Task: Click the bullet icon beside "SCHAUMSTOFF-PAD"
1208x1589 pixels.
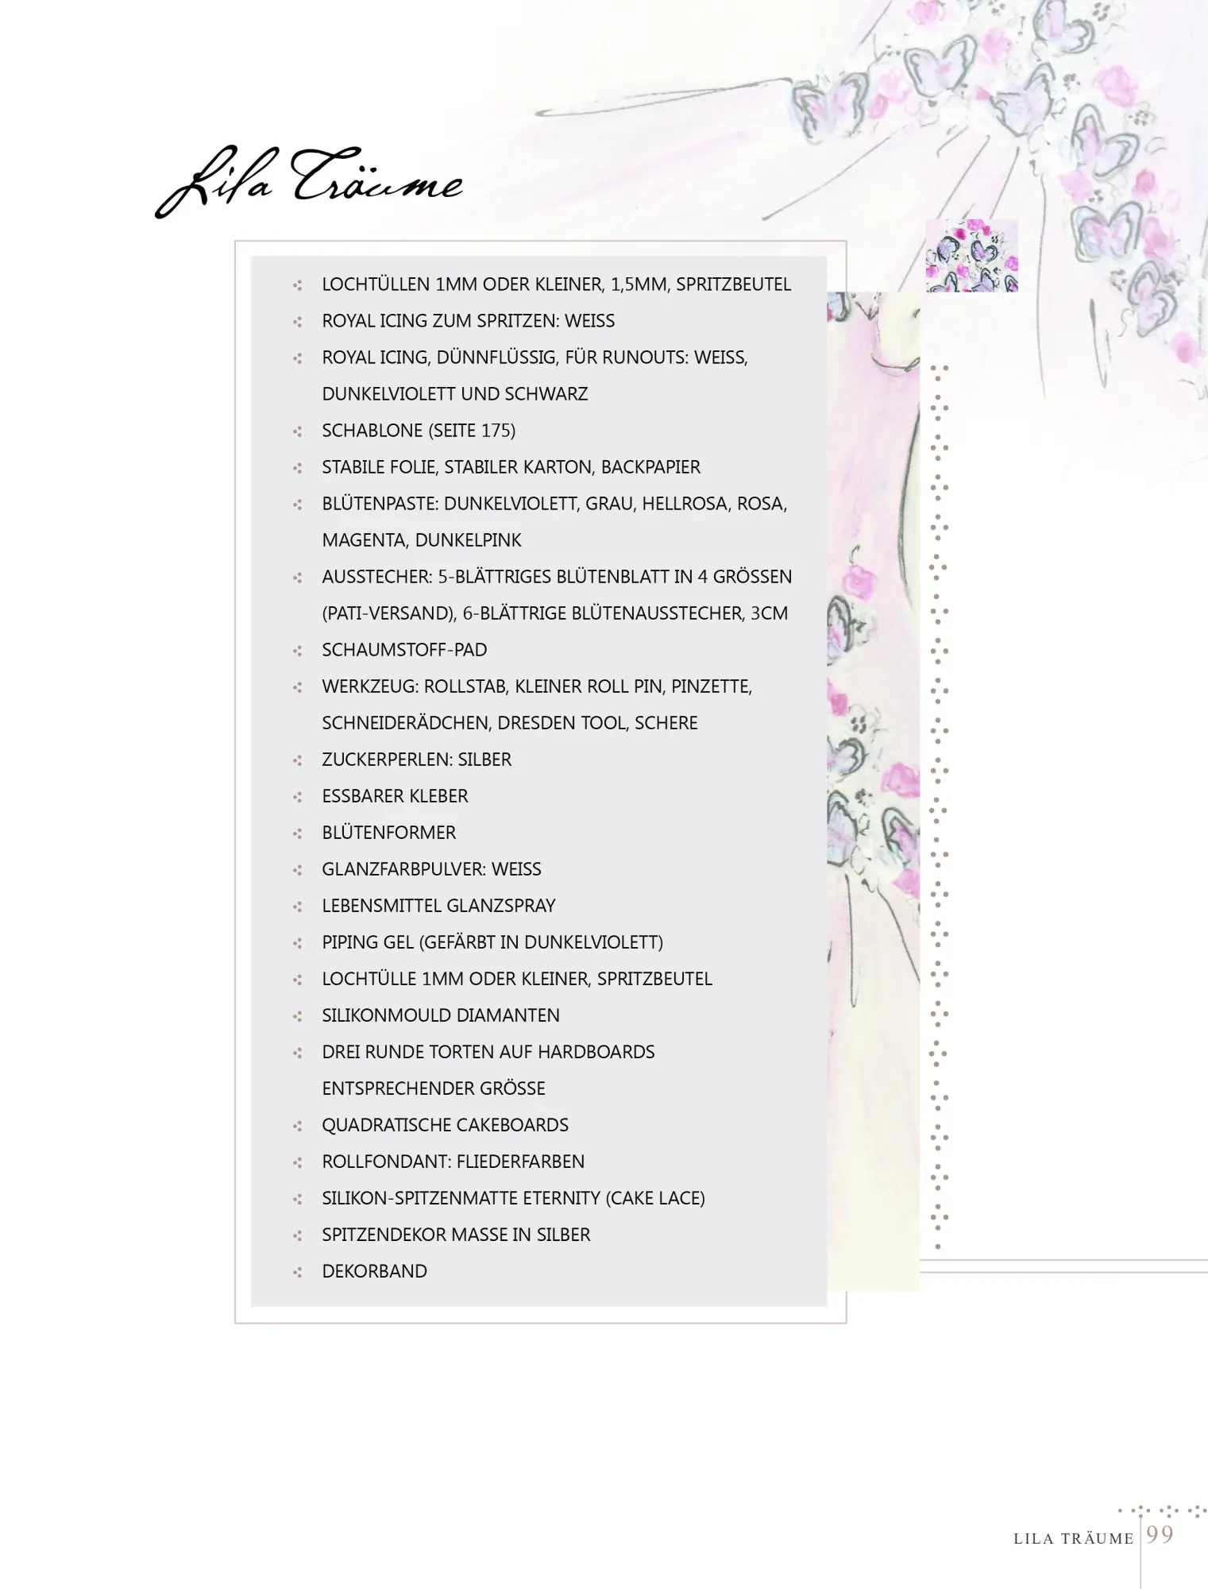Action: 298,651
